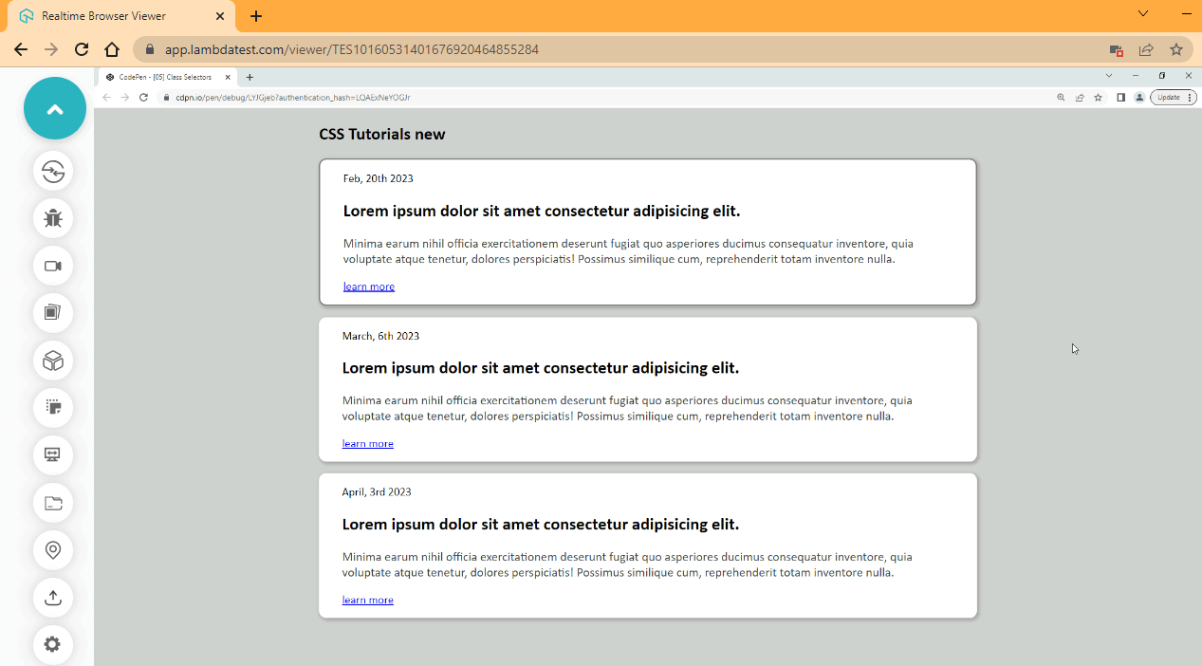Collapse the sidebar with the teal chevron
Screen dimensions: 1202x666
pos(54,108)
